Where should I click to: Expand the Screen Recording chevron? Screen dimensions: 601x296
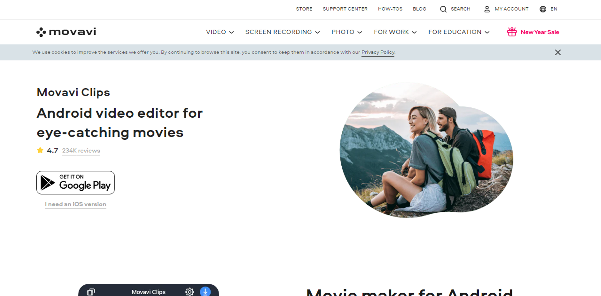click(317, 32)
